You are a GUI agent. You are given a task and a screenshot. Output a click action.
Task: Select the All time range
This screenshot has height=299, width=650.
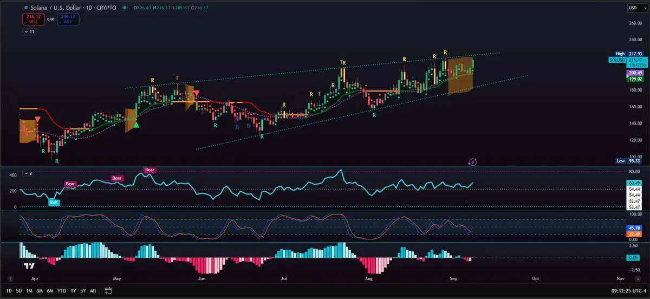click(x=93, y=291)
